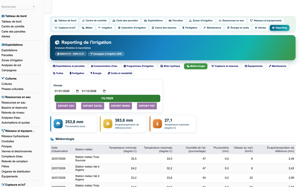The width and height of the screenshot is (302, 187).
Task: Open Analyses de sol sidebar link
Action: coord(11,65)
